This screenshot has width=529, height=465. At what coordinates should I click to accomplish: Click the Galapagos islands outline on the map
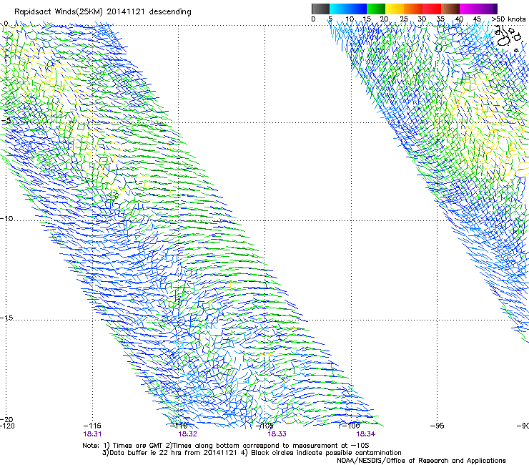(x=509, y=37)
